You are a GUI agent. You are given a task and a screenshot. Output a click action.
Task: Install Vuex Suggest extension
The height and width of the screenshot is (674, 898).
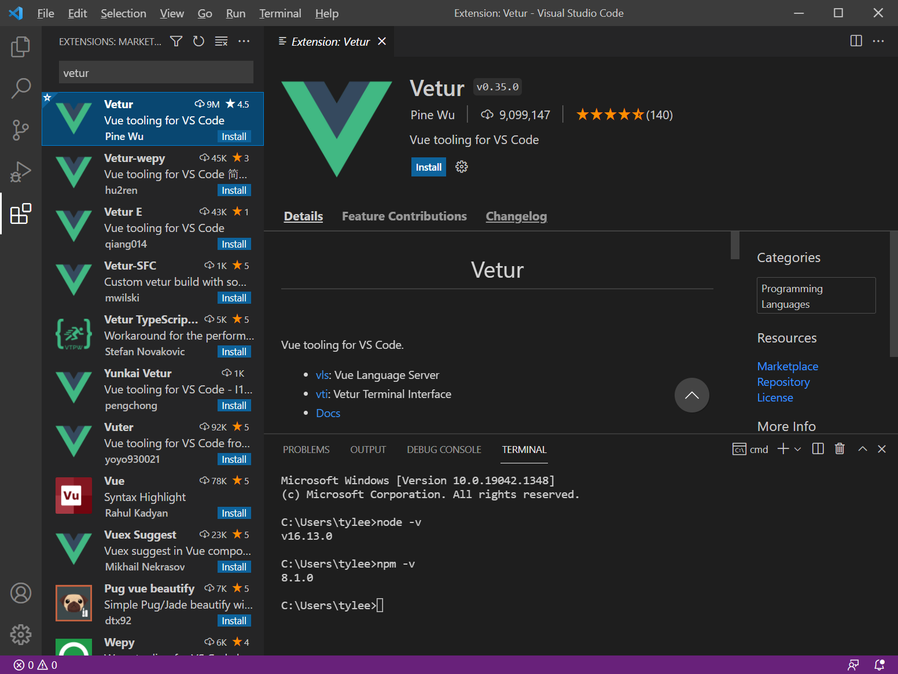[234, 567]
